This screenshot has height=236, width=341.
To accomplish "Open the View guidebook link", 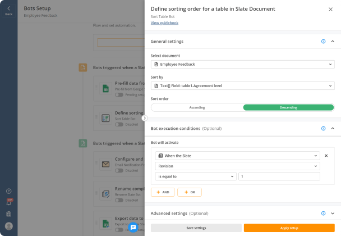I will pyautogui.click(x=164, y=23).
